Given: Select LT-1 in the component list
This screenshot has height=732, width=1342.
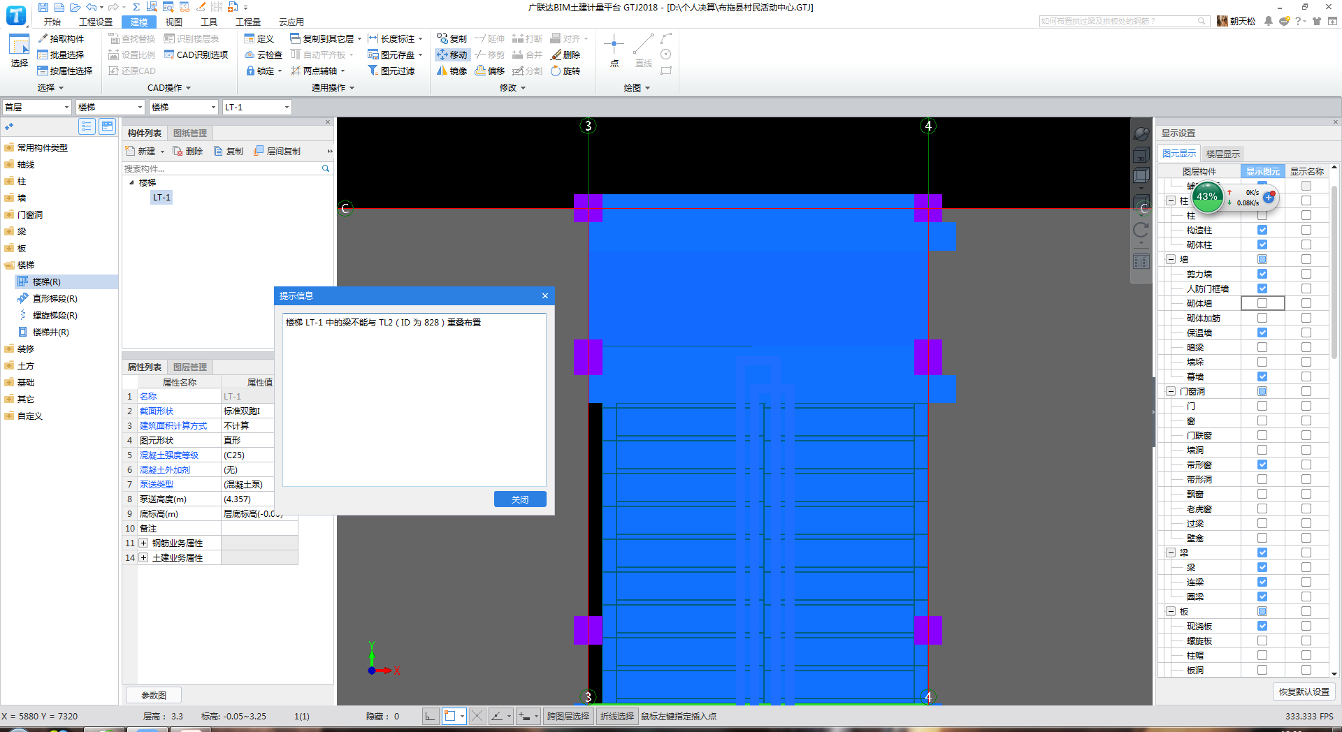Looking at the screenshot, I should (x=161, y=197).
